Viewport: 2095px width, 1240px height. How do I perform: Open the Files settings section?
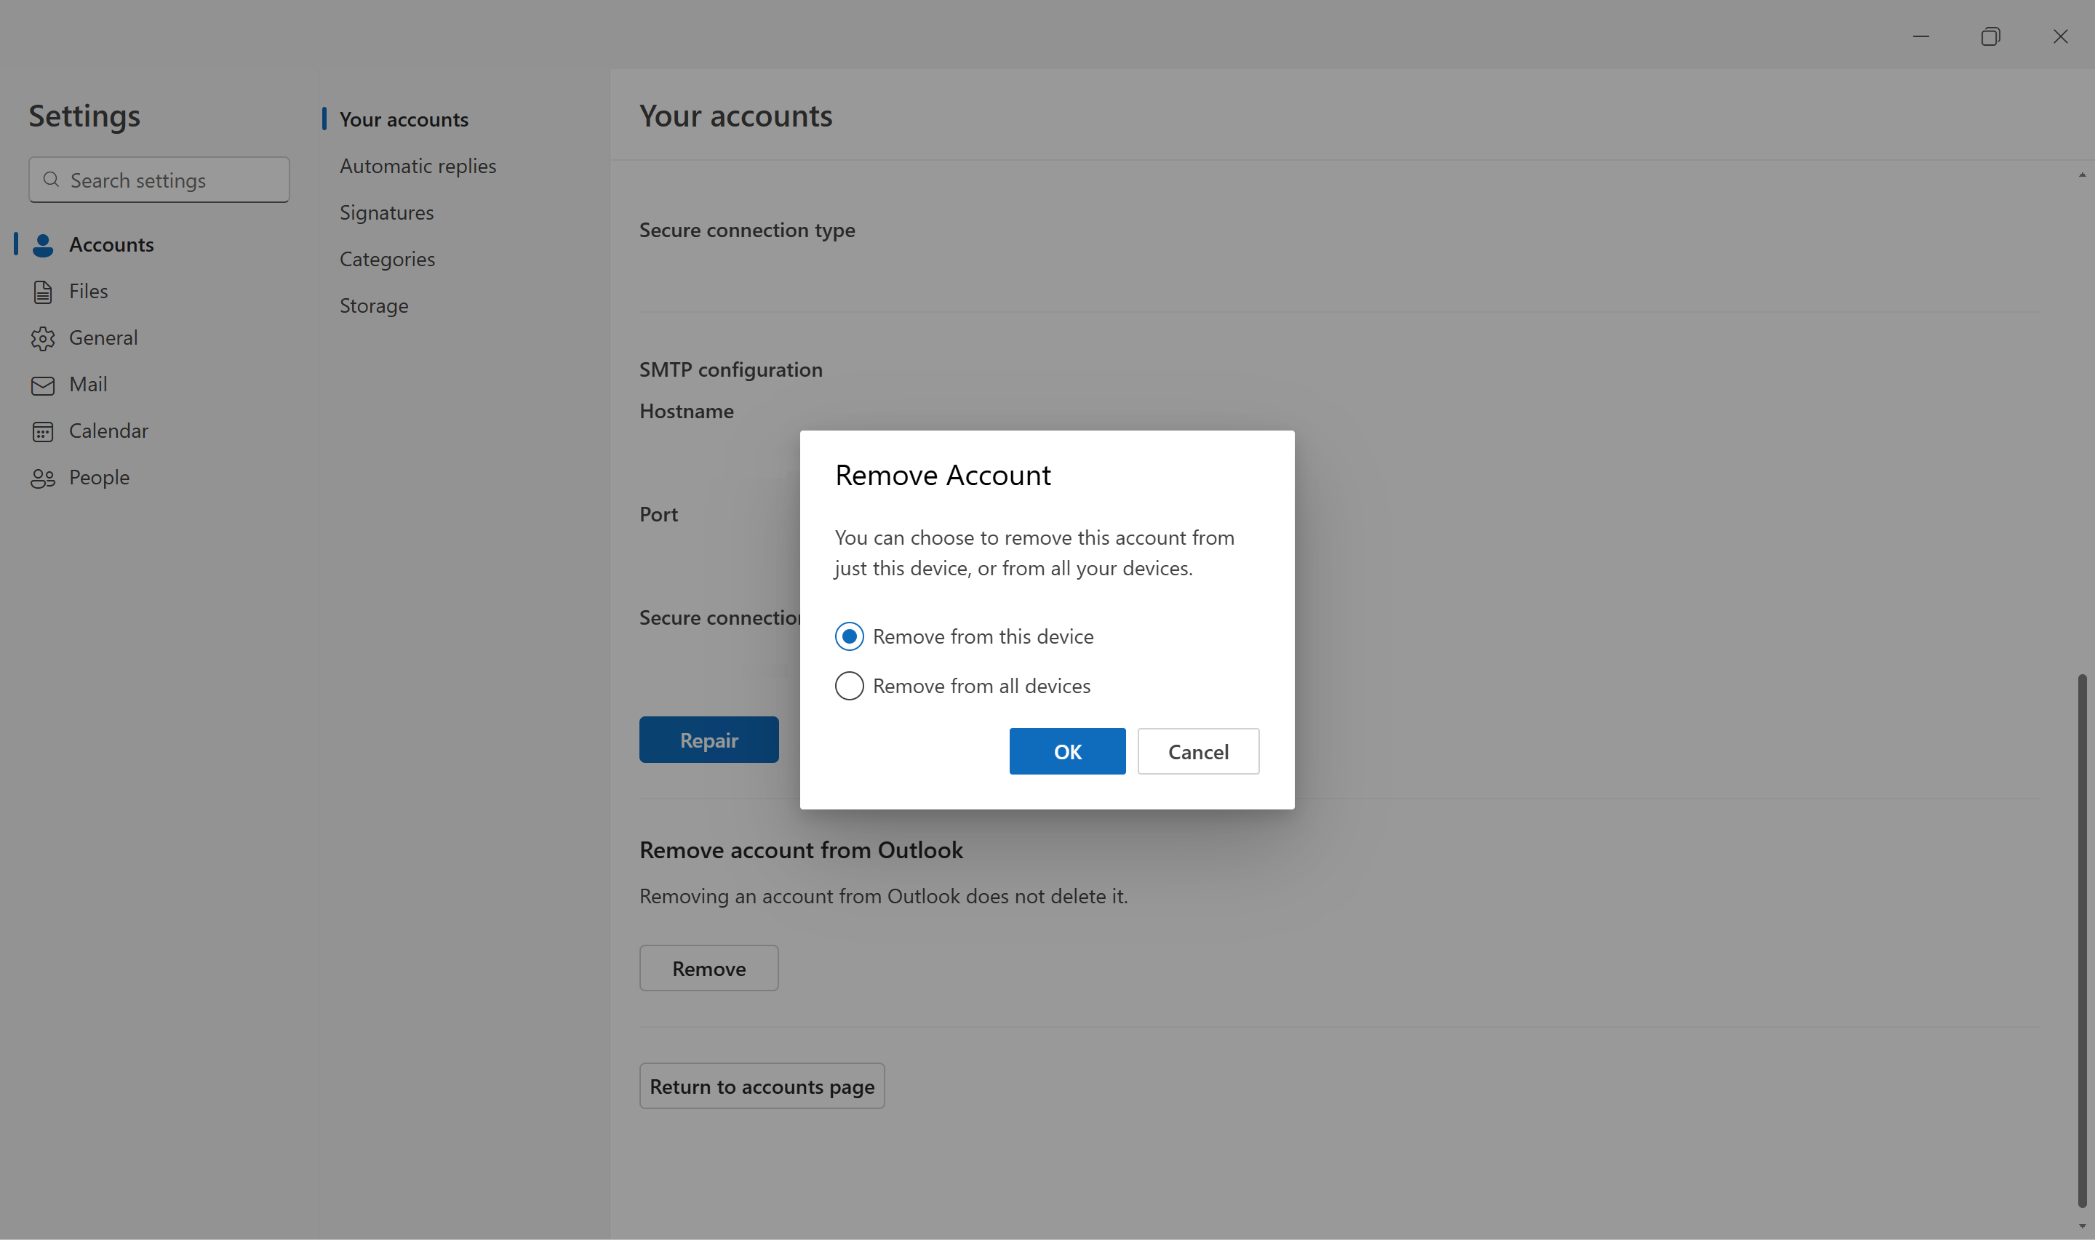[159, 292]
